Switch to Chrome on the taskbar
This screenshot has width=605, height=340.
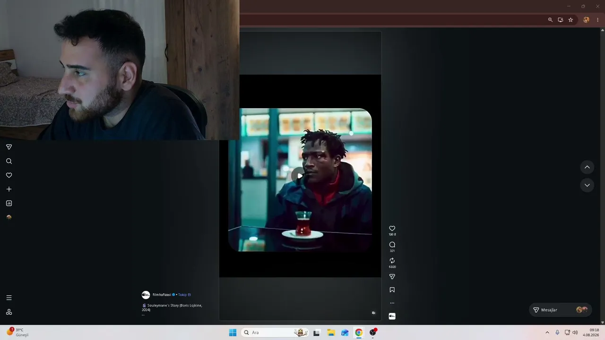click(x=359, y=332)
